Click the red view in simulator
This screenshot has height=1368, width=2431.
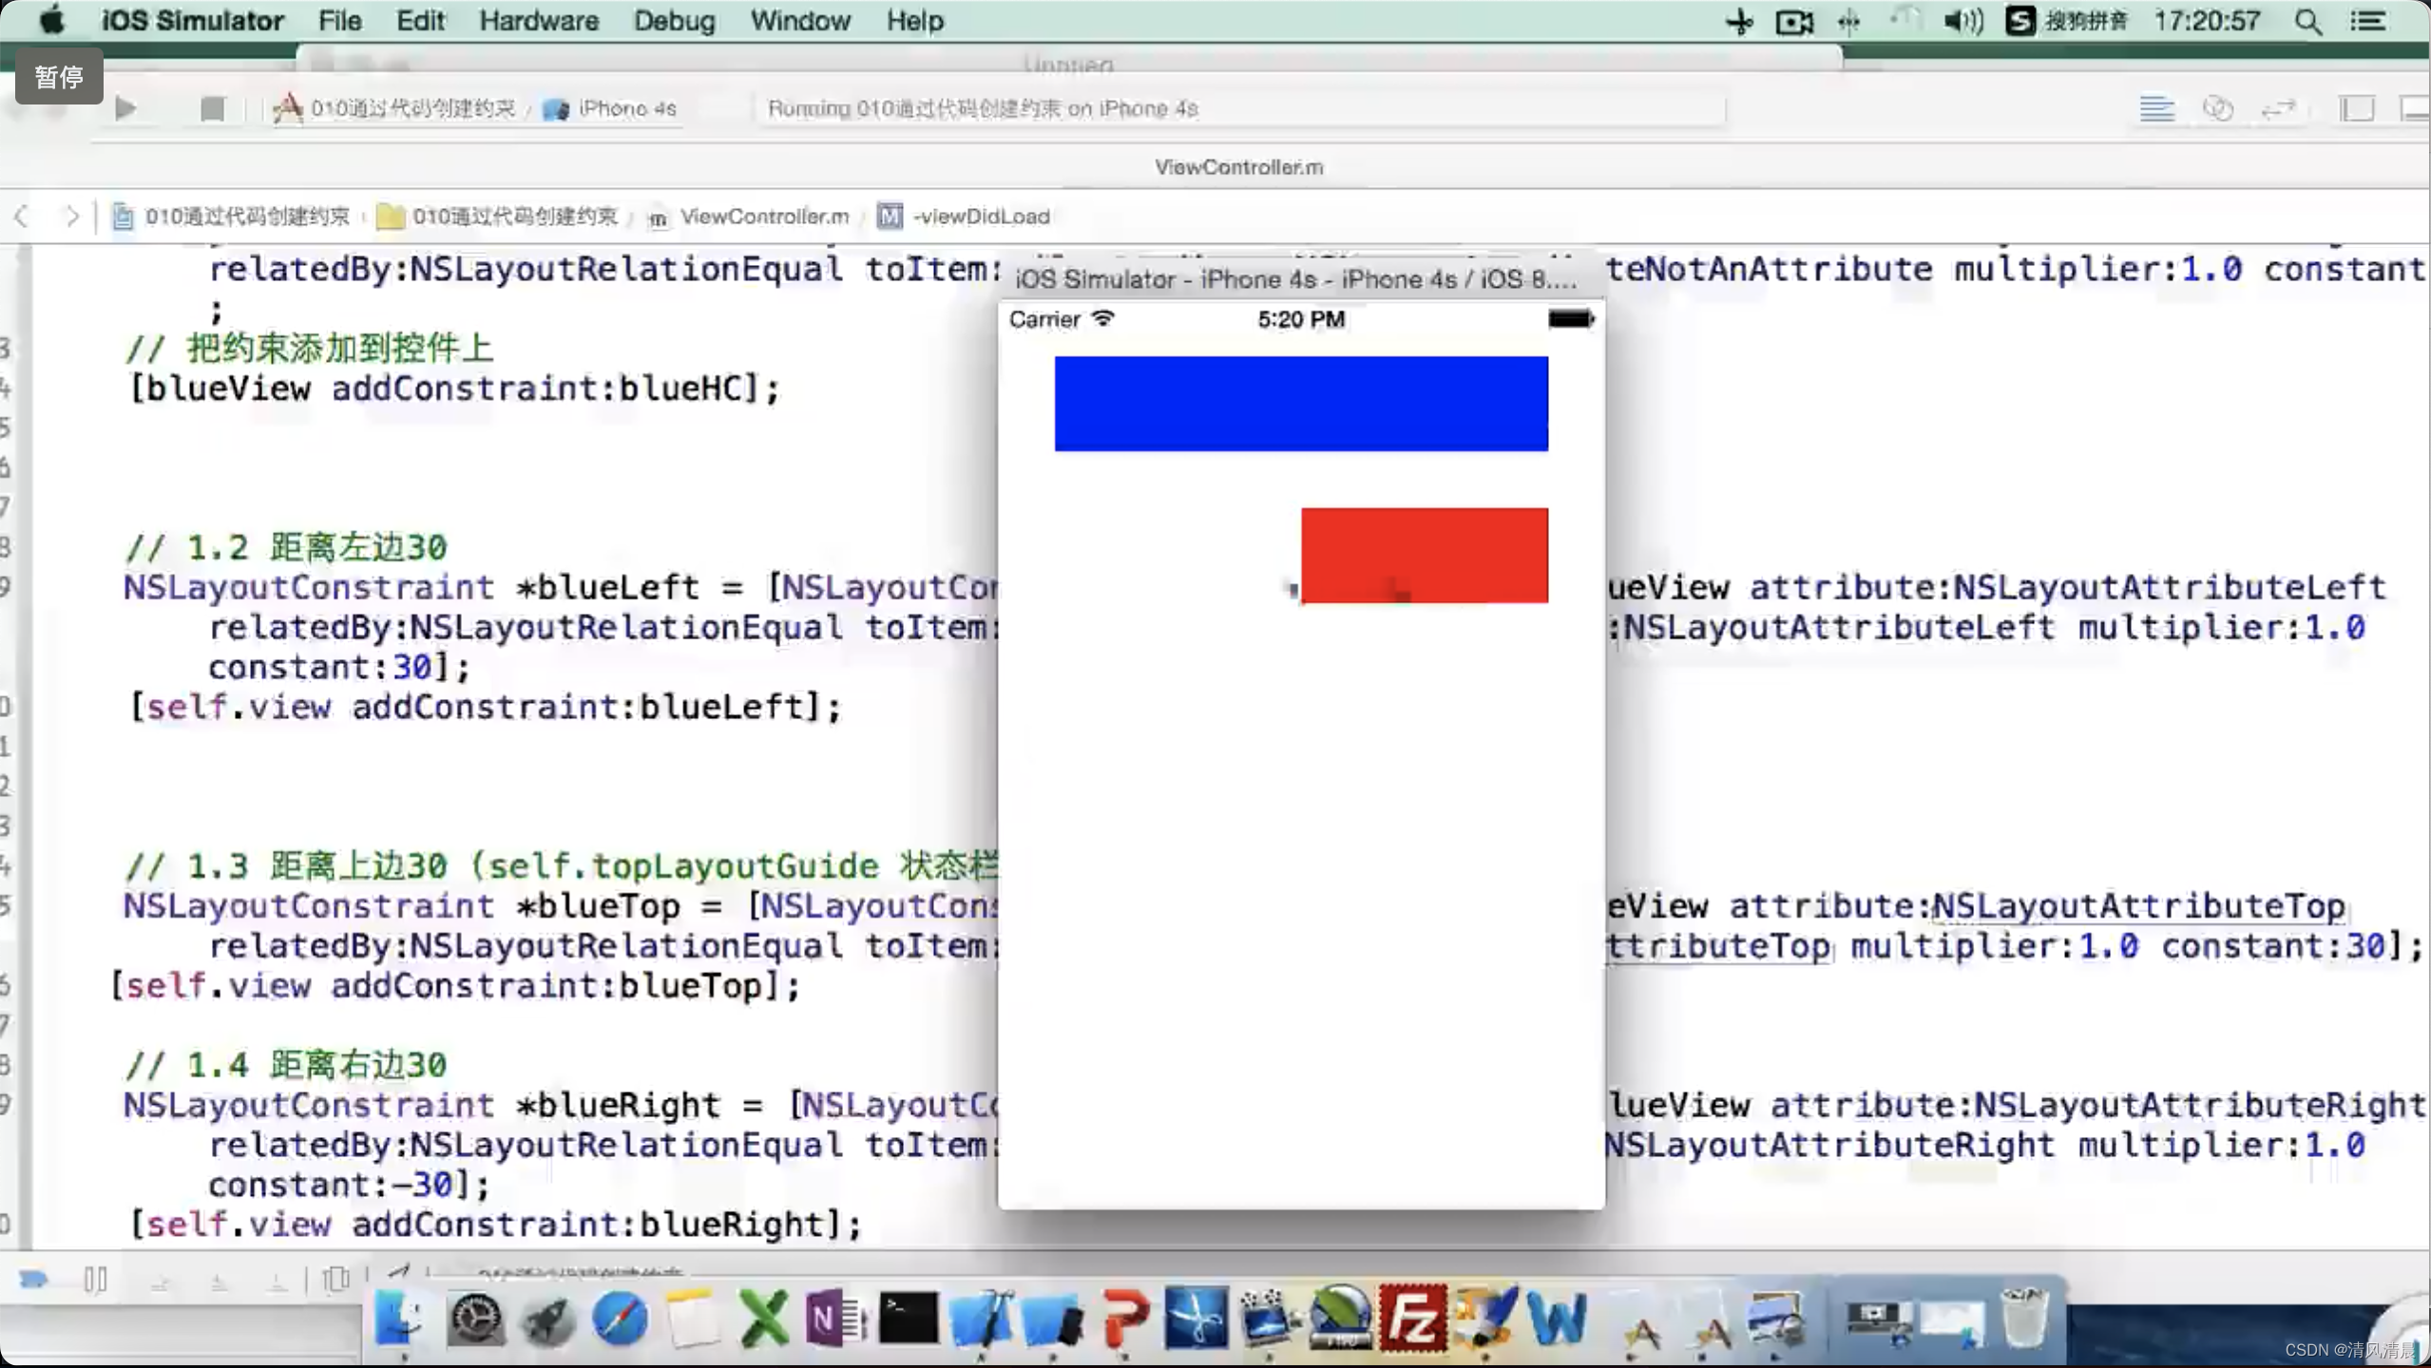click(1424, 555)
